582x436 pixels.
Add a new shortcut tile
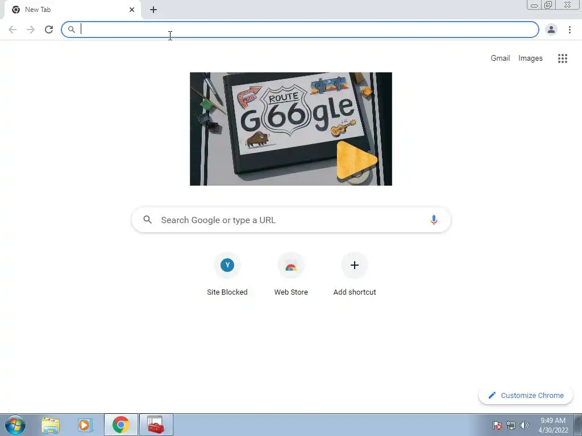[x=355, y=274]
